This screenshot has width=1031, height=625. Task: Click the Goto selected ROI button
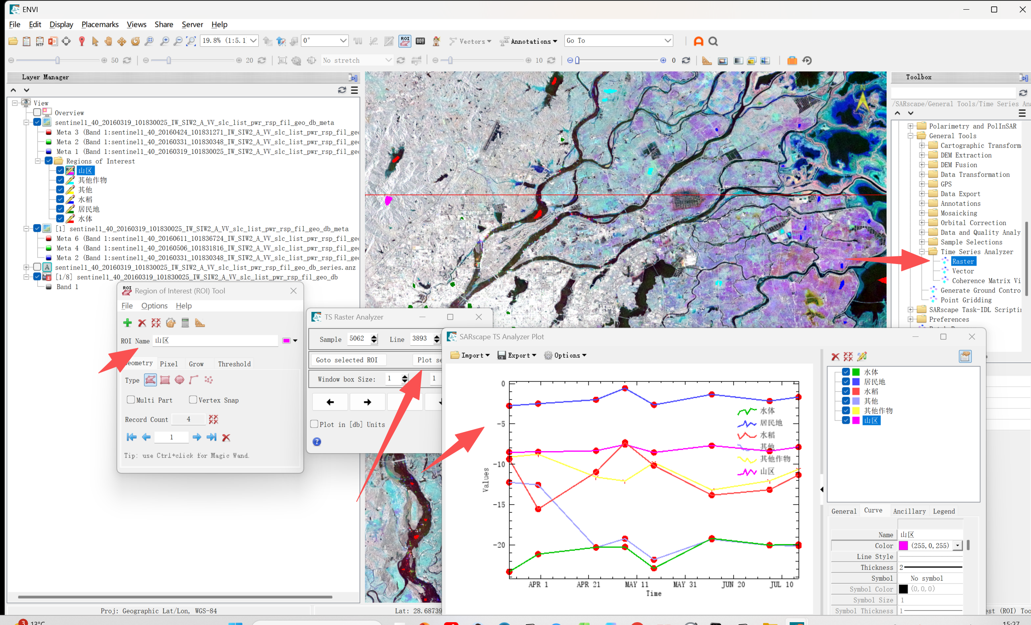click(347, 359)
